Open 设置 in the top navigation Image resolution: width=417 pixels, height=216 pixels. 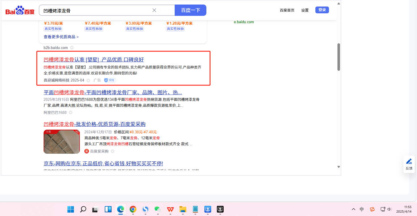pos(305,10)
